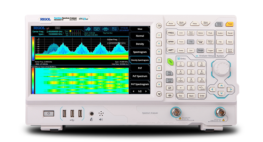263x142 pixels.
Task: Toggle the Key Lock button
Action: click(169, 73)
